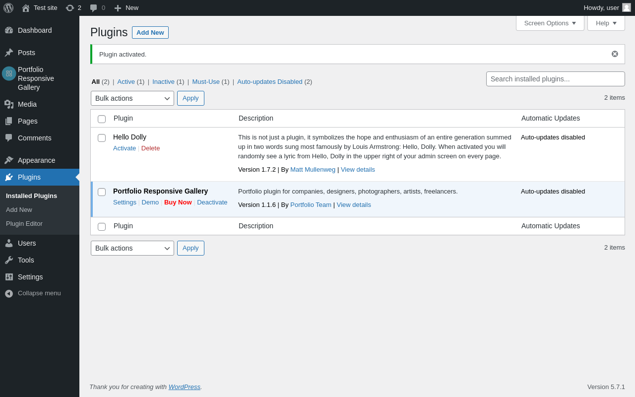Viewport: 635px width, 397px height.
Task: Tick the Hello Dolly plugin checkbox
Action: (x=102, y=138)
